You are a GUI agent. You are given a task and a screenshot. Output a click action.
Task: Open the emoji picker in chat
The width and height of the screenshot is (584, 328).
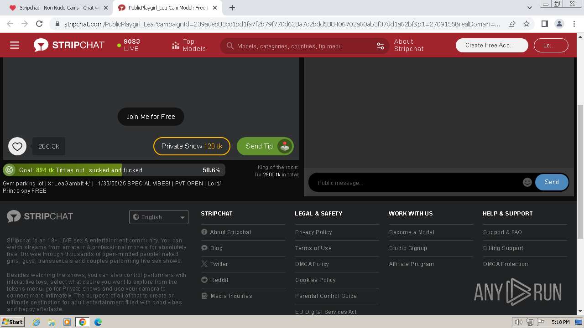pyautogui.click(x=527, y=182)
